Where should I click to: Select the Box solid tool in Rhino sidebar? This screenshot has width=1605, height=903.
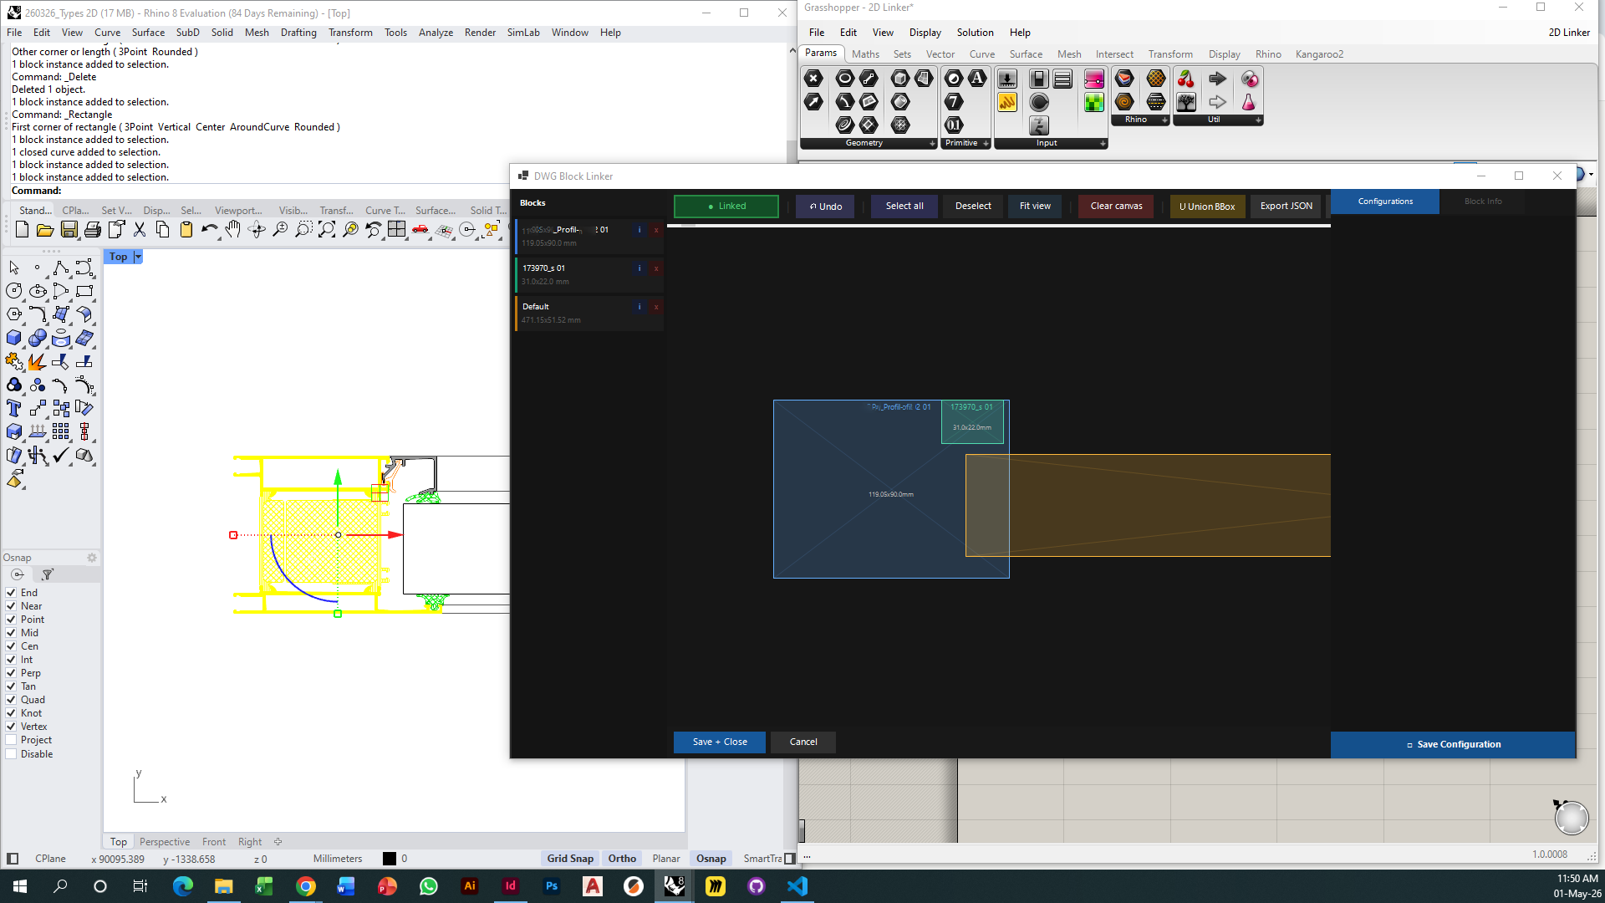click(x=14, y=338)
